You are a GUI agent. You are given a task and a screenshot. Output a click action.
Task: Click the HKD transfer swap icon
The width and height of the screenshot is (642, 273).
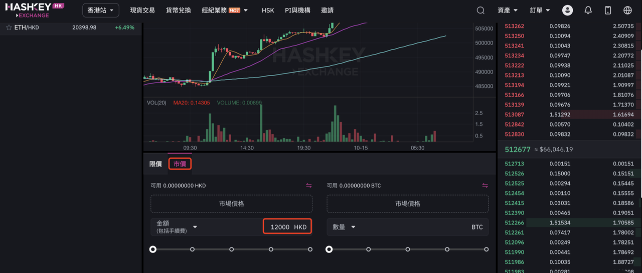tap(309, 185)
